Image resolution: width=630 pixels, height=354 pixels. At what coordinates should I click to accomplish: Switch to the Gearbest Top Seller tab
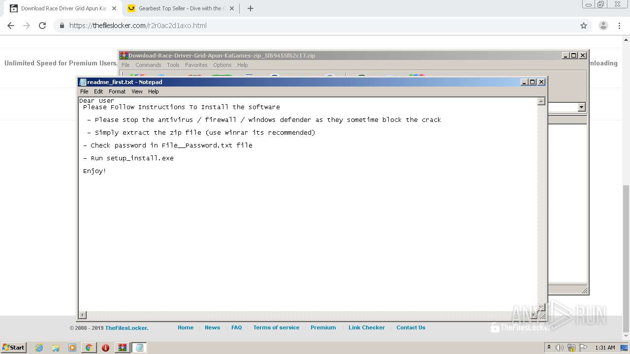pyautogui.click(x=181, y=8)
